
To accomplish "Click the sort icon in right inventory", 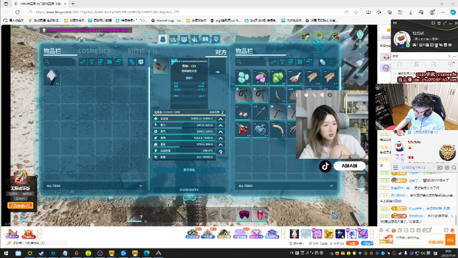I will 291,62.
